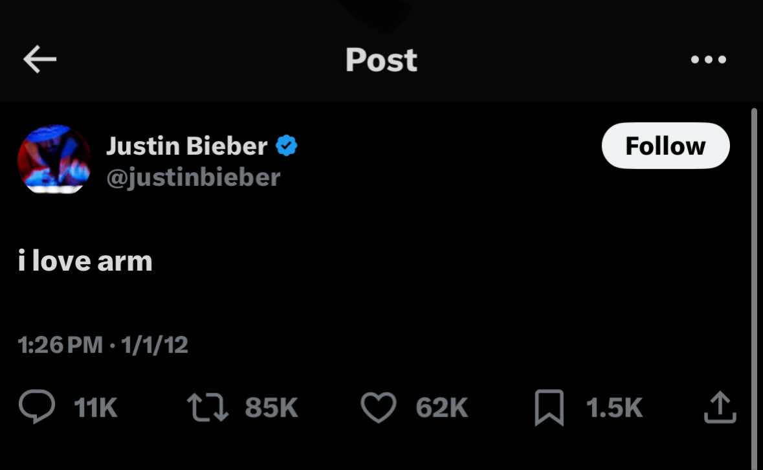Screen dimensions: 763x470
Task: View the 11K replies count
Action: click(96, 408)
